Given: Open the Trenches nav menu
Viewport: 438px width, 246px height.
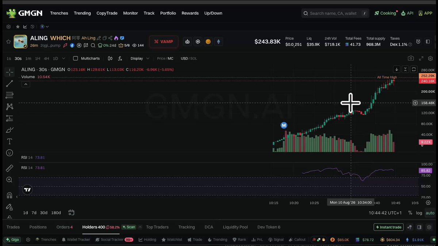Looking at the screenshot, I should 59,13.
